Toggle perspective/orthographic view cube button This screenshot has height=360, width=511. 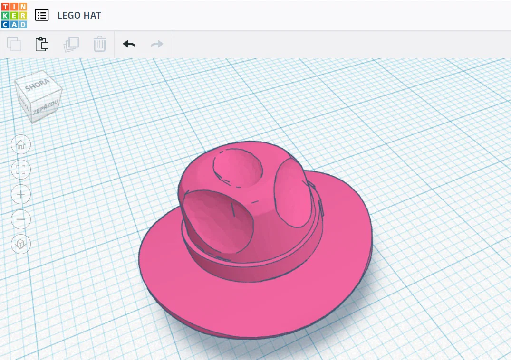pos(21,244)
